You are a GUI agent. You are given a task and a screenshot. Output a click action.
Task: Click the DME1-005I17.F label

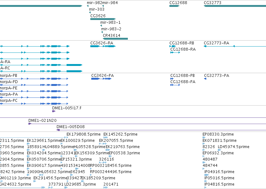67,108
